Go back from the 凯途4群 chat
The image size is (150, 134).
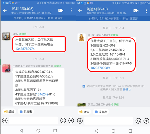[80, 11]
